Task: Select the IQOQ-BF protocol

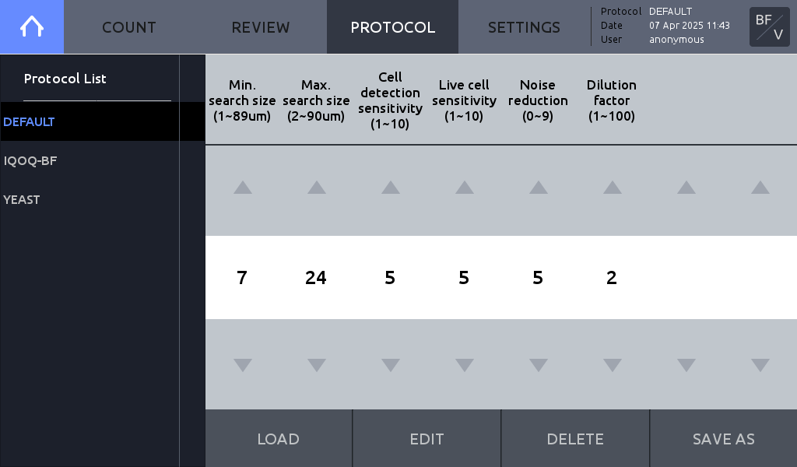Action: click(90, 160)
